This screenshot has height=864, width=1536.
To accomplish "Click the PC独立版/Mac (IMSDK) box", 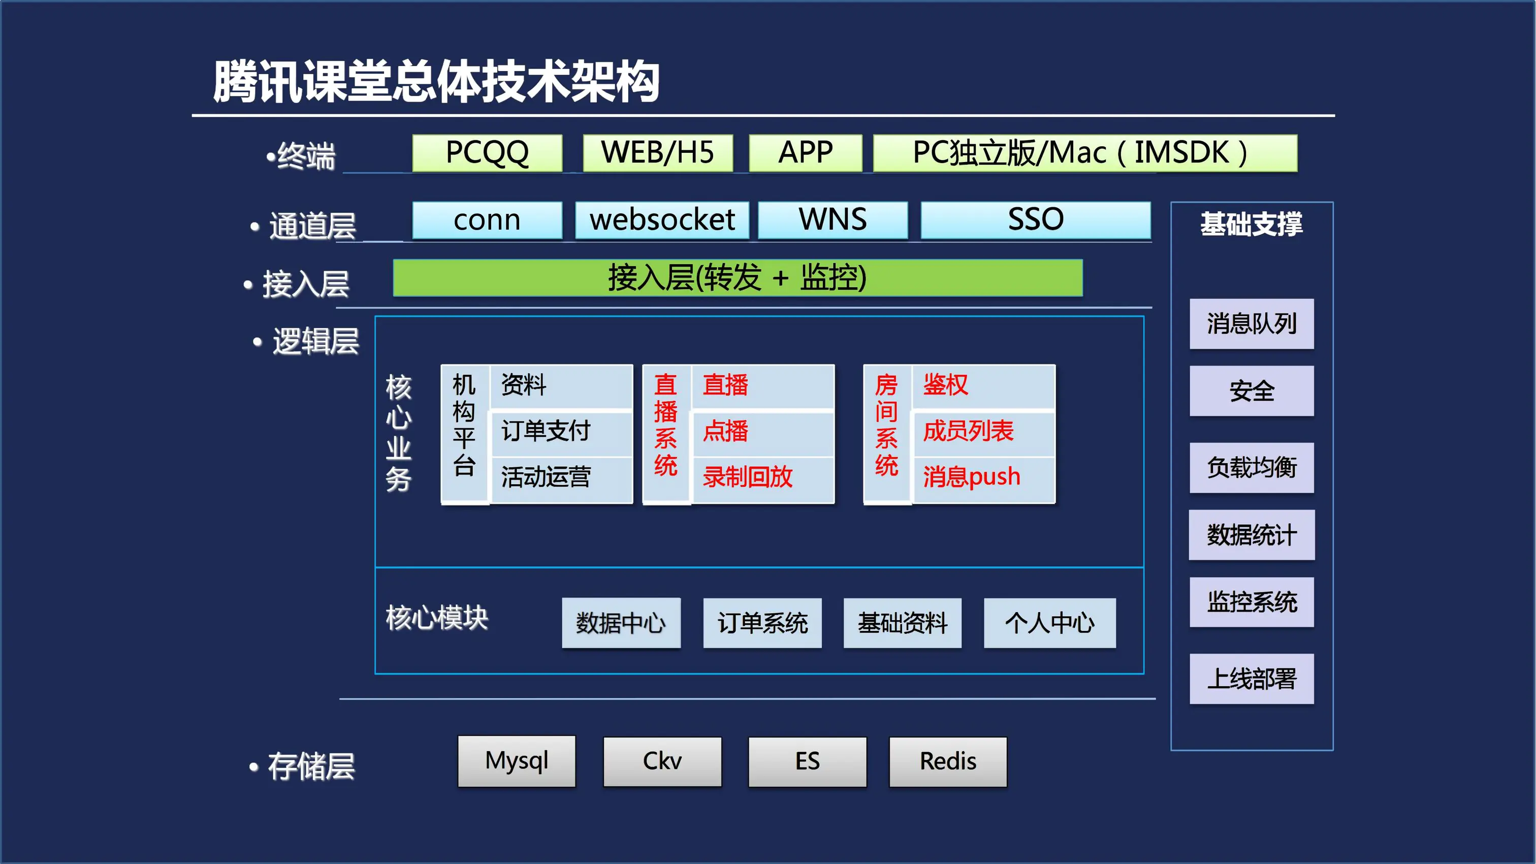I will click(x=1084, y=153).
